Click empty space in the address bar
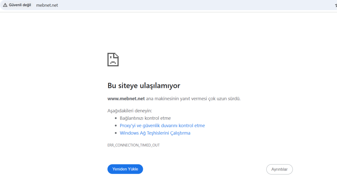This screenshot has height=189, width=337. [x=197, y=5]
